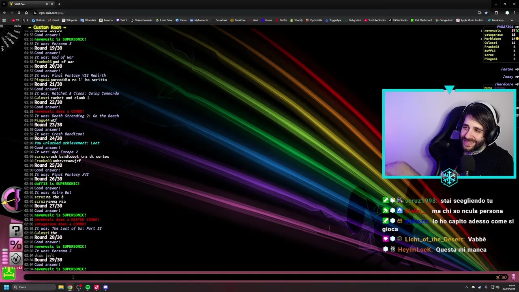519x292 pixels.
Task: Reload the vgm-quiz page
Action: coord(19,13)
